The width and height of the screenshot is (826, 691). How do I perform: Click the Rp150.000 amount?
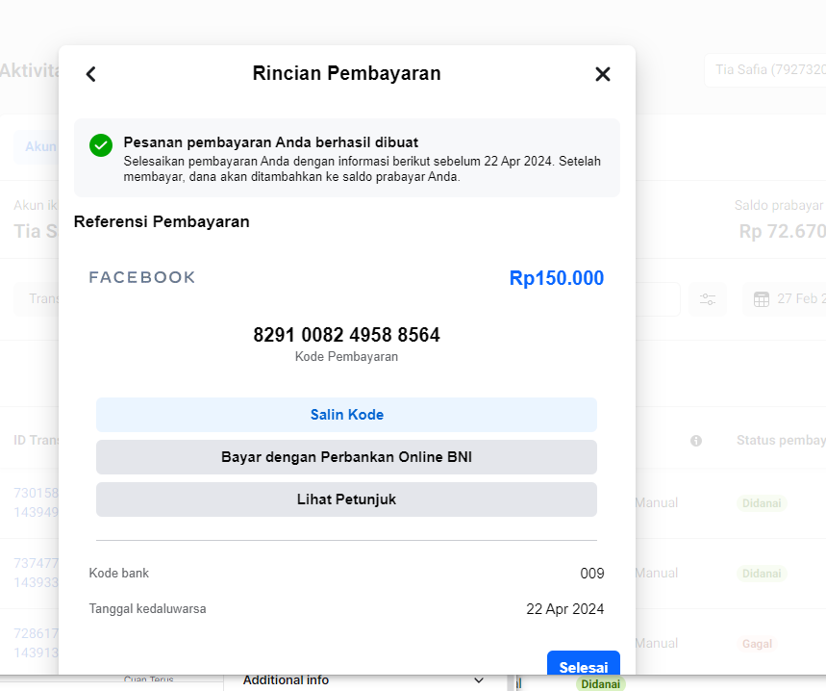point(557,278)
